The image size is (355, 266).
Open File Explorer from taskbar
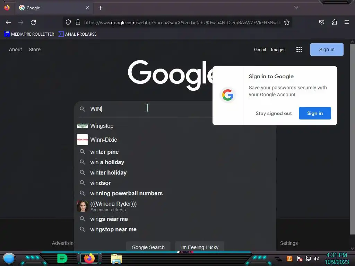coord(116,258)
